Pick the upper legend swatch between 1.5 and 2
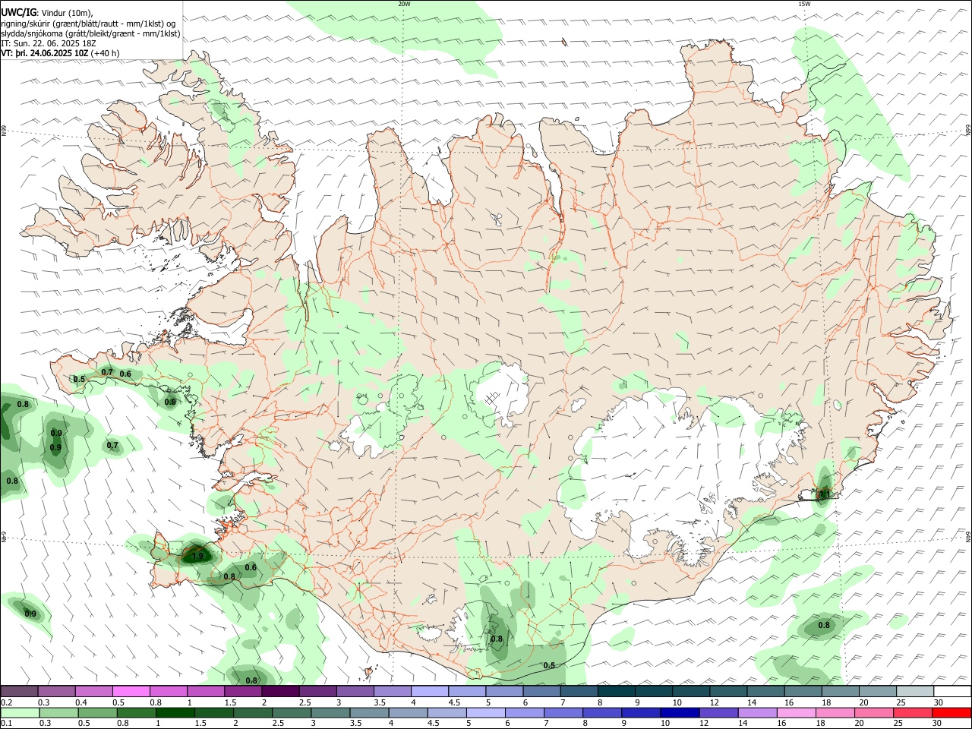Viewport: 972px width, 729px height. 243,692
